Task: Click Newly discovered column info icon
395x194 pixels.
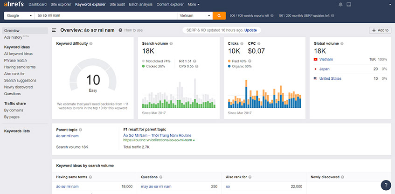Action: pyautogui.click(x=342, y=177)
